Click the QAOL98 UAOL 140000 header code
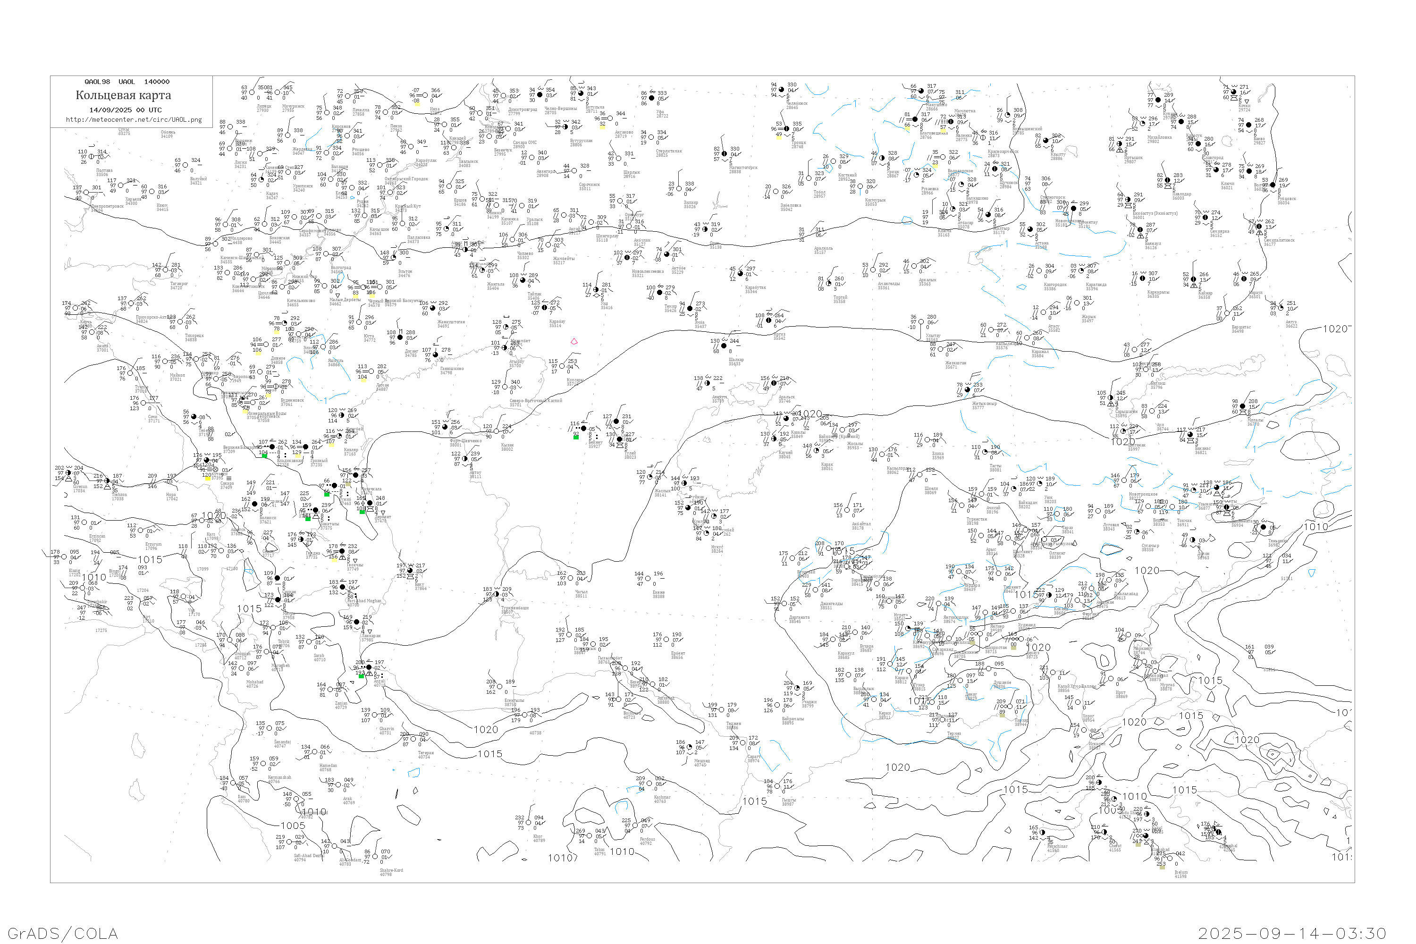This screenshot has width=1416, height=944. 126,81
